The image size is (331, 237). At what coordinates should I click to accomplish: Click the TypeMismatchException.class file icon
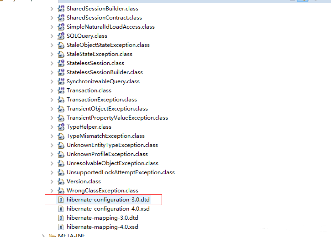pyautogui.click(x=61, y=136)
